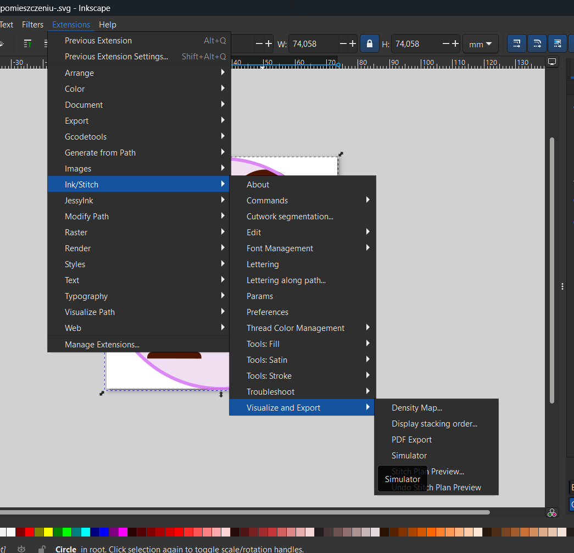Increase width using W plus button
This screenshot has height=553, width=574.
pos(353,44)
